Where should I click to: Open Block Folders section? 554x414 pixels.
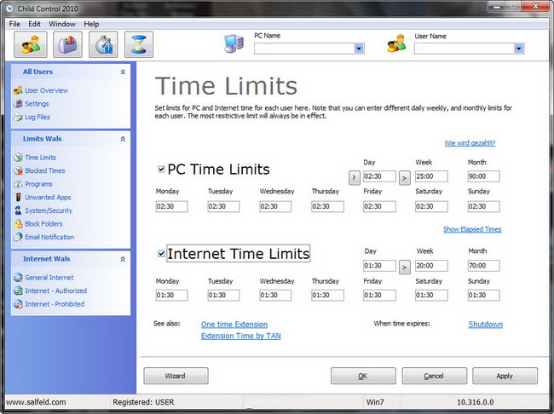(x=43, y=224)
